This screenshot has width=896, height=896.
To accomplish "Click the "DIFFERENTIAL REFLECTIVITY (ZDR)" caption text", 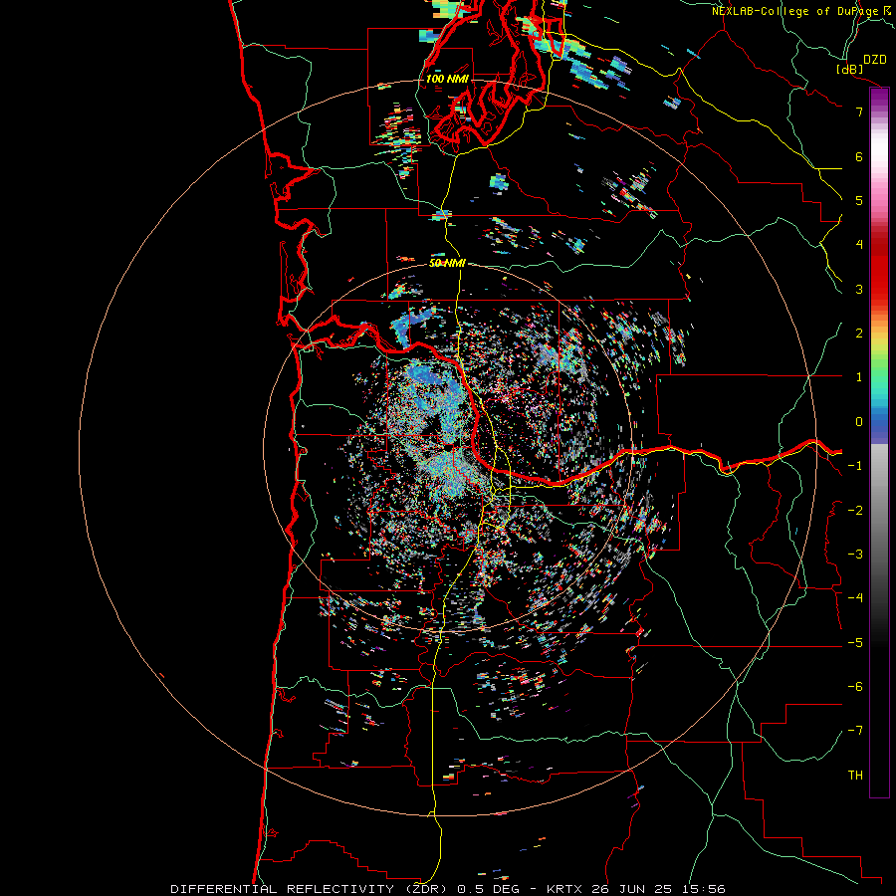I will 311,889.
